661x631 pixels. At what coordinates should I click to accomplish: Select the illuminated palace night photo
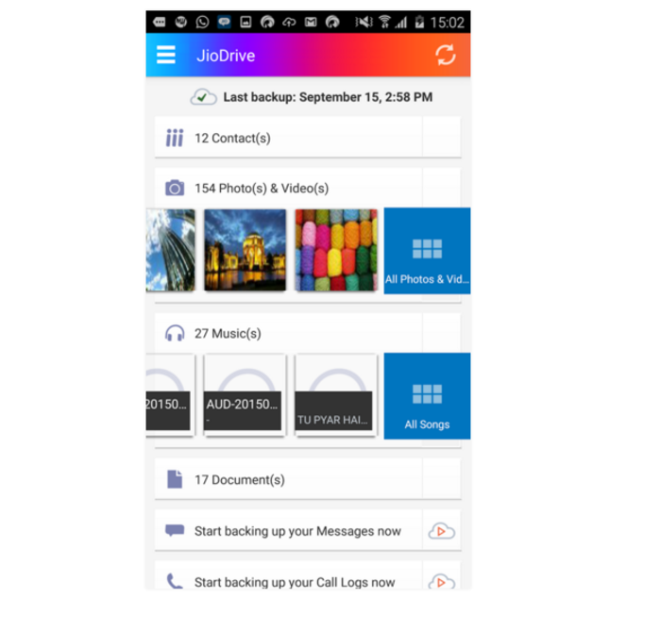[x=245, y=250]
